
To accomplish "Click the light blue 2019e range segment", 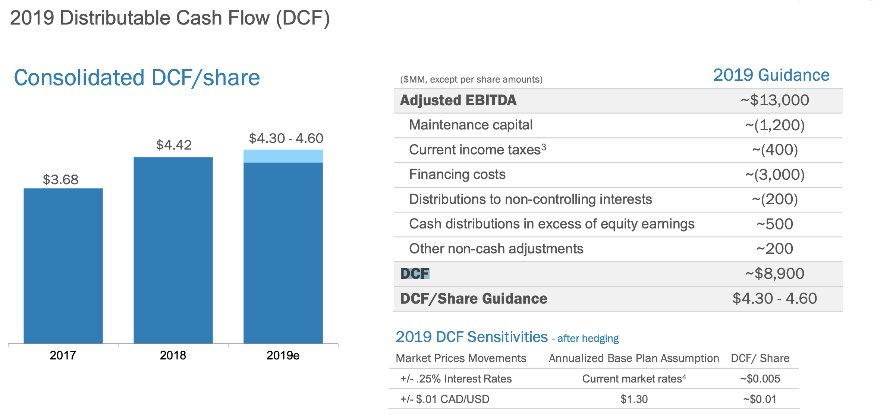I will click(283, 156).
